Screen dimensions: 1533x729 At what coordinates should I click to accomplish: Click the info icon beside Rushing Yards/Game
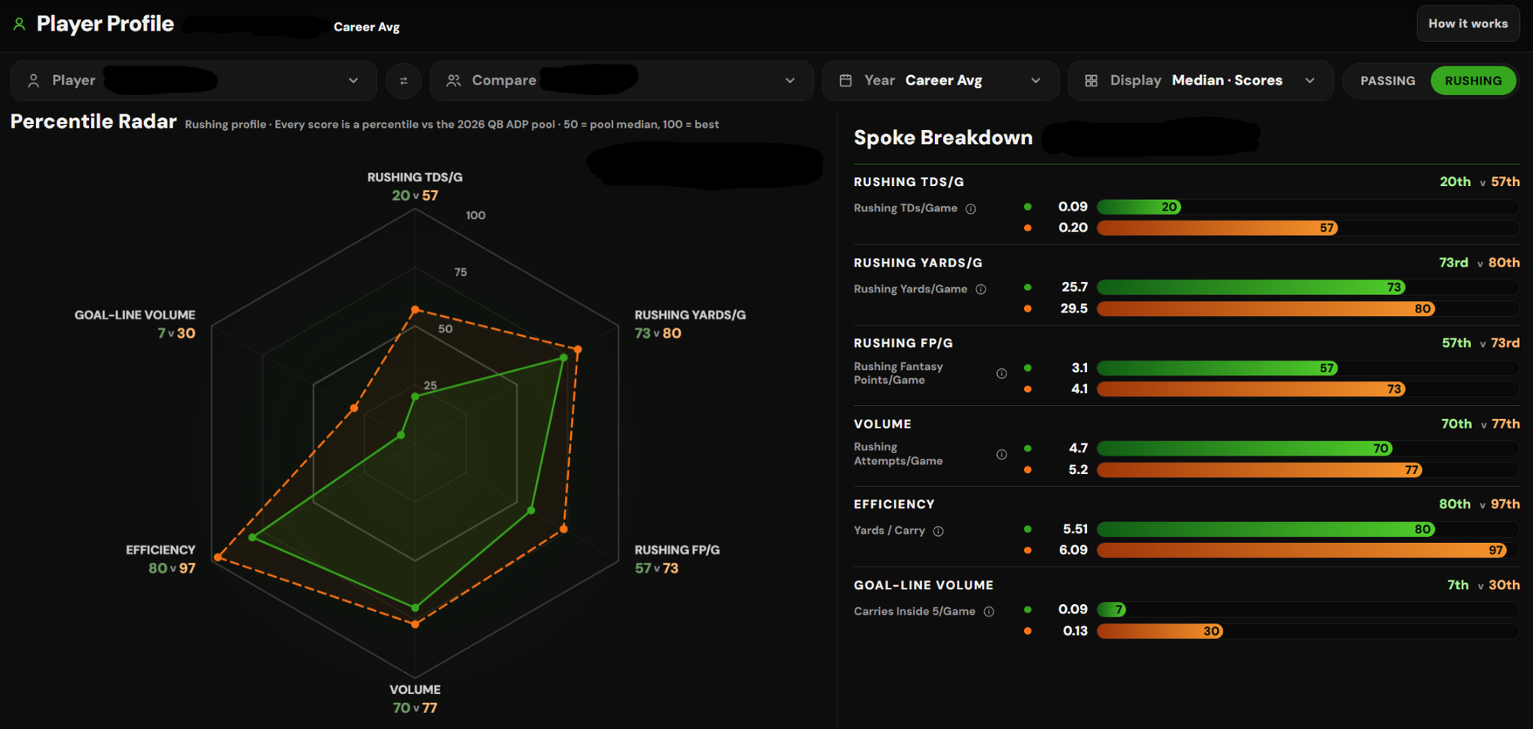980,289
